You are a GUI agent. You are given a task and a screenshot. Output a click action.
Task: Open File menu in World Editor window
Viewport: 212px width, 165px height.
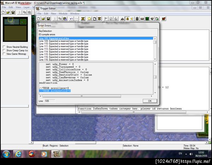pyautogui.click(x=4, y=7)
